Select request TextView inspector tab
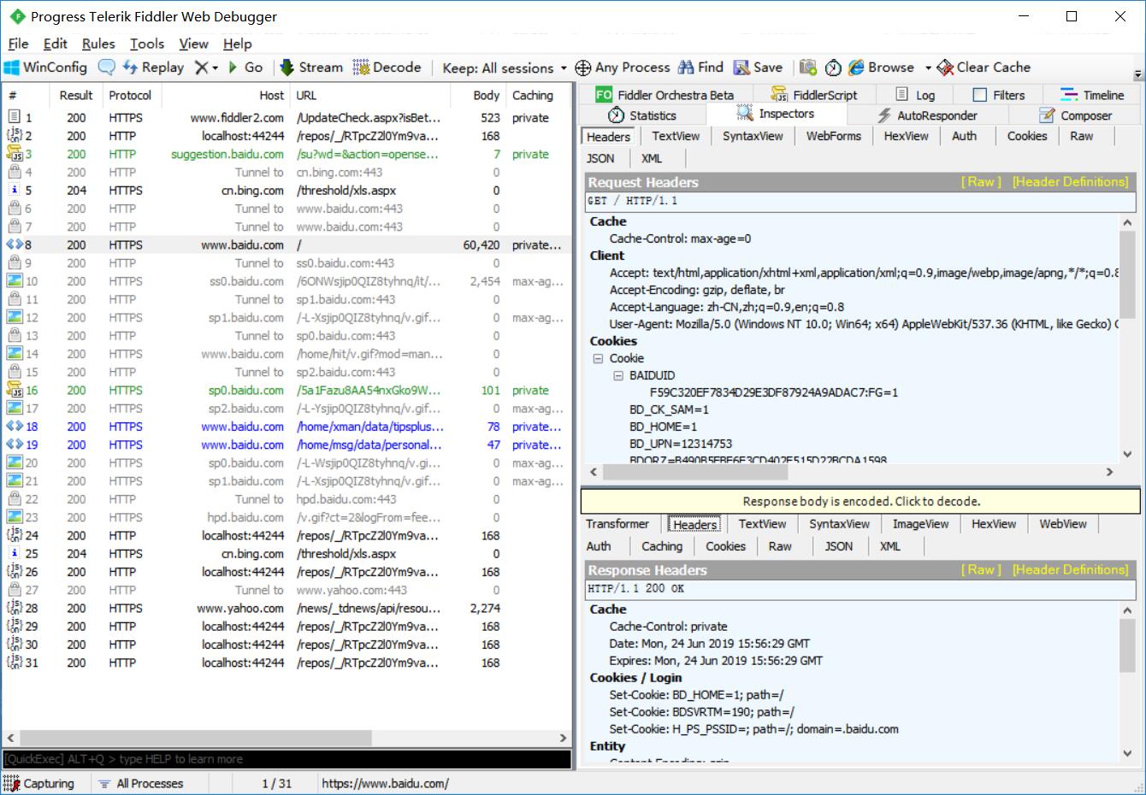The image size is (1146, 795). 676,136
